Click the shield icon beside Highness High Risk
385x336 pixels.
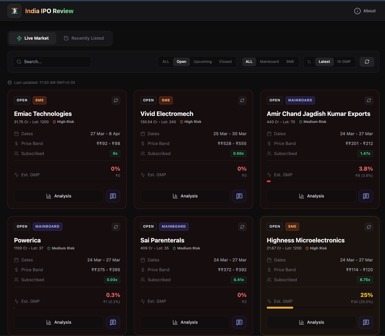pyautogui.click(x=307, y=248)
